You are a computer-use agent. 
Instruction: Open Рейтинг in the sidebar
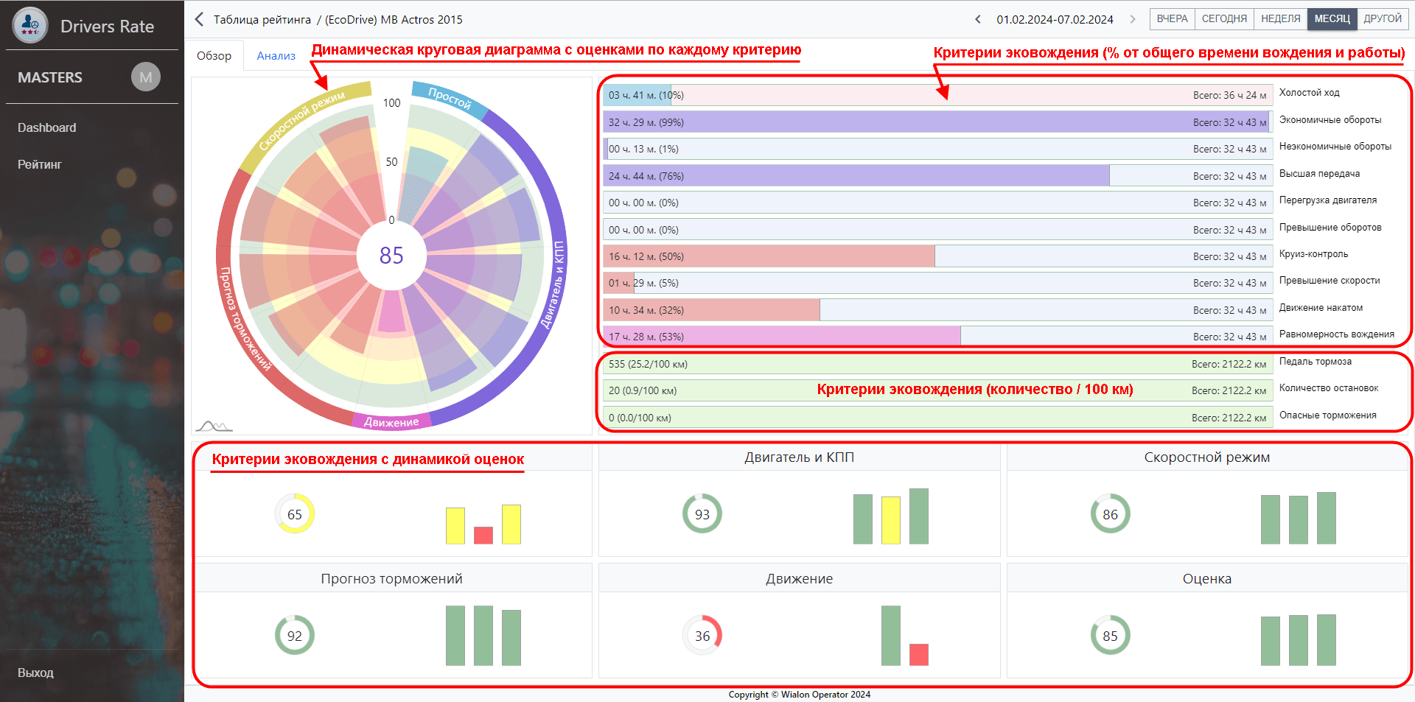point(40,164)
